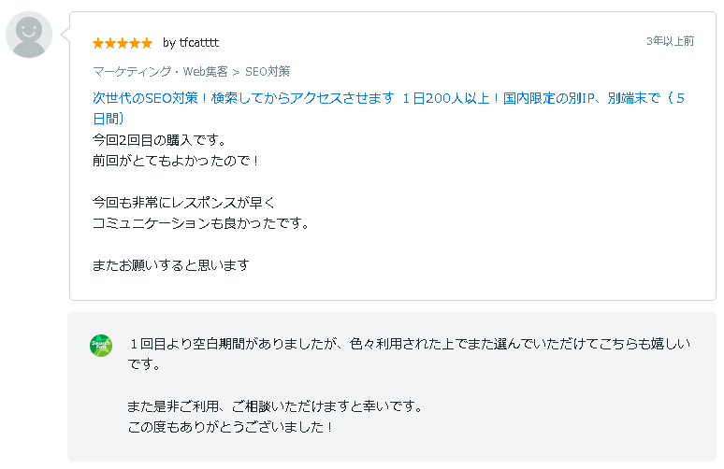
Task: Click review line 'コミュニケーションも良かったです。'
Action: point(201,223)
